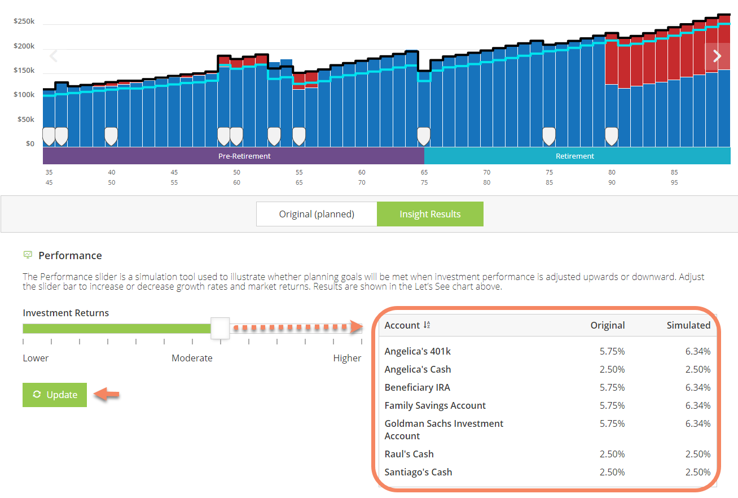Image resolution: width=738 pixels, height=498 pixels.
Task: Select the event marker at age 65
Action: point(423,136)
